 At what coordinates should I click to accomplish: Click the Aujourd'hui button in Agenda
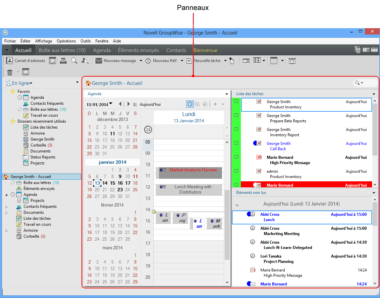tap(147, 104)
